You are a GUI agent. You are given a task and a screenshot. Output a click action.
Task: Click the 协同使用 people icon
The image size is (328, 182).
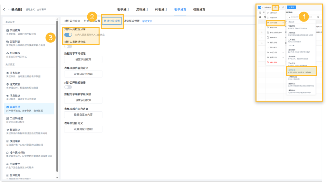click(x=7, y=164)
